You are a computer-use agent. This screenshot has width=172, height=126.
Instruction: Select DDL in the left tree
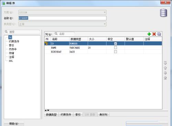[11, 61]
